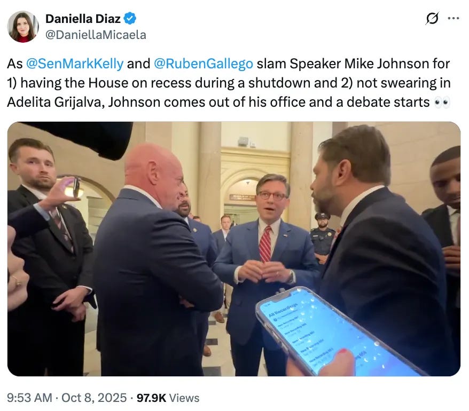Click the blue verified badge

[130, 19]
